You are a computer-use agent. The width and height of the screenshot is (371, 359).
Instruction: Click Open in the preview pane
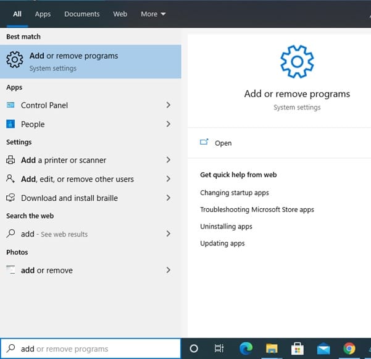coord(223,143)
